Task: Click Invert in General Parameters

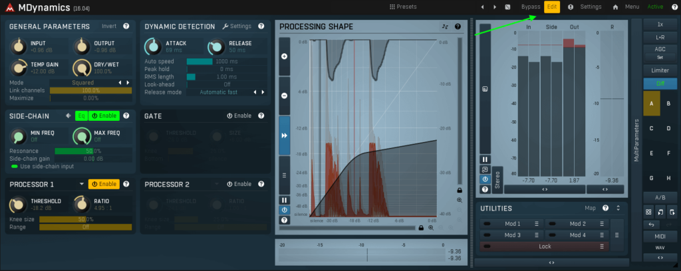Action: click(x=109, y=26)
